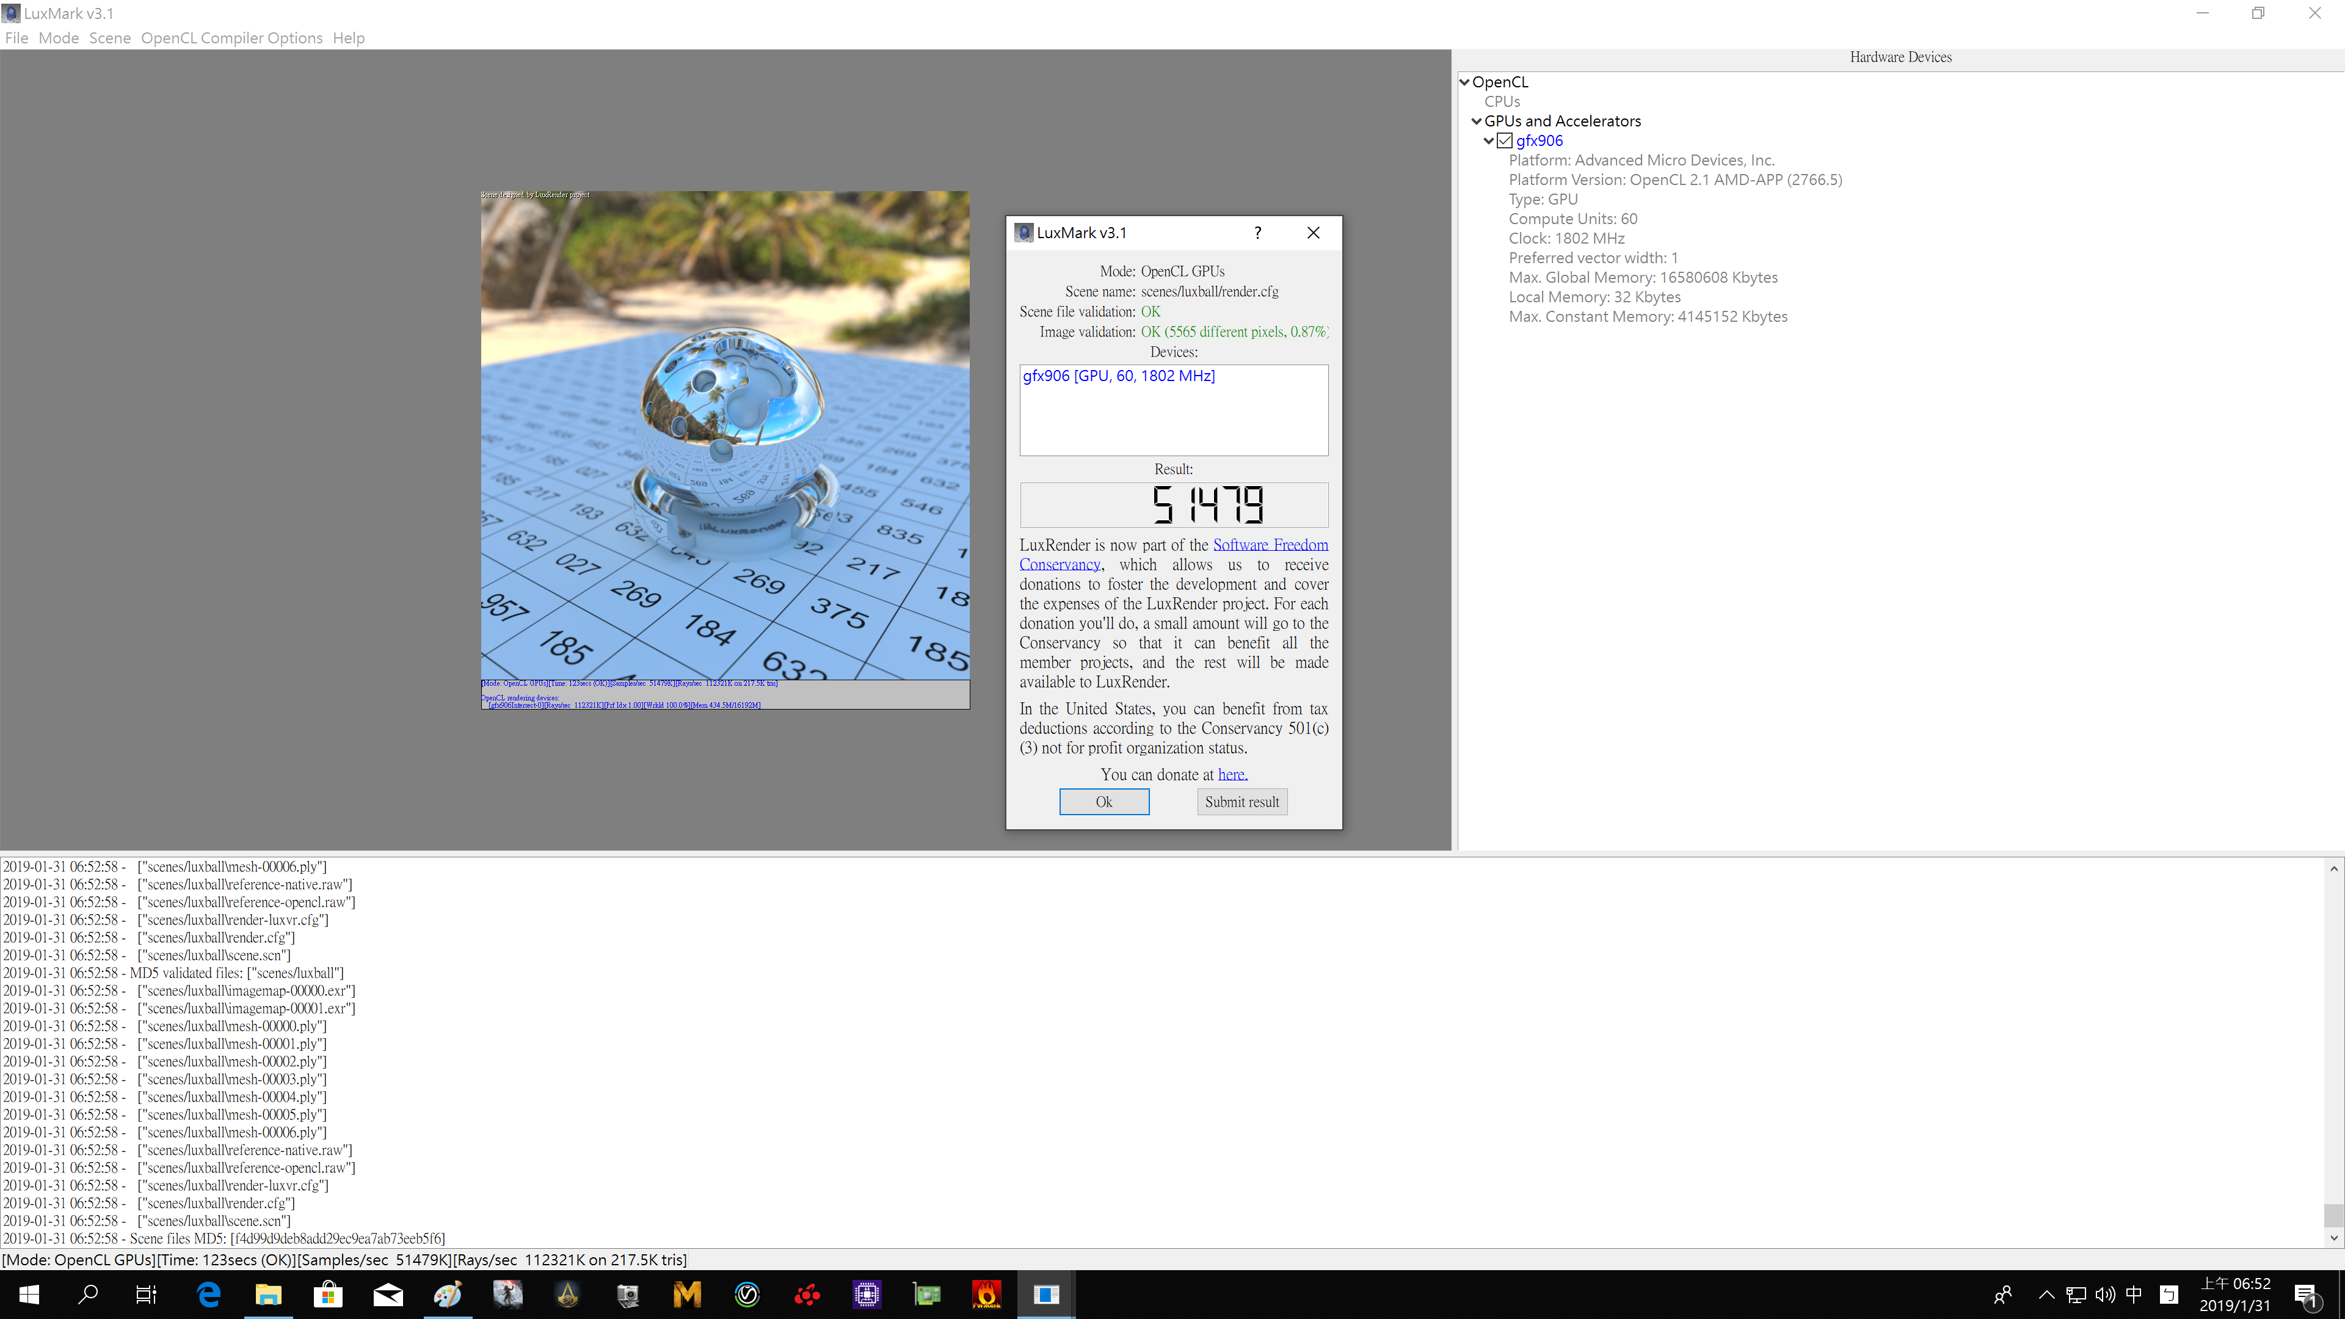
Task: Open the clock showing 06:52
Action: coord(2235,1295)
